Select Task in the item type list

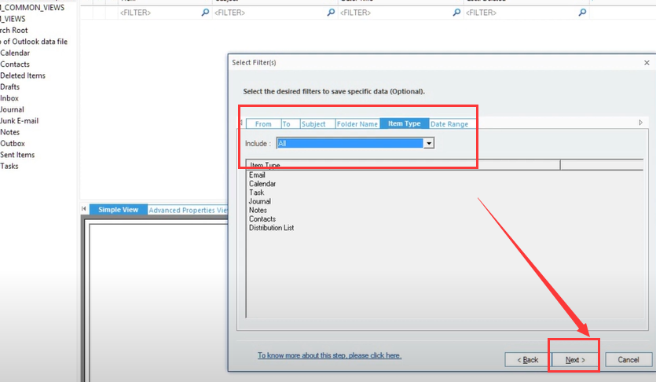(256, 193)
